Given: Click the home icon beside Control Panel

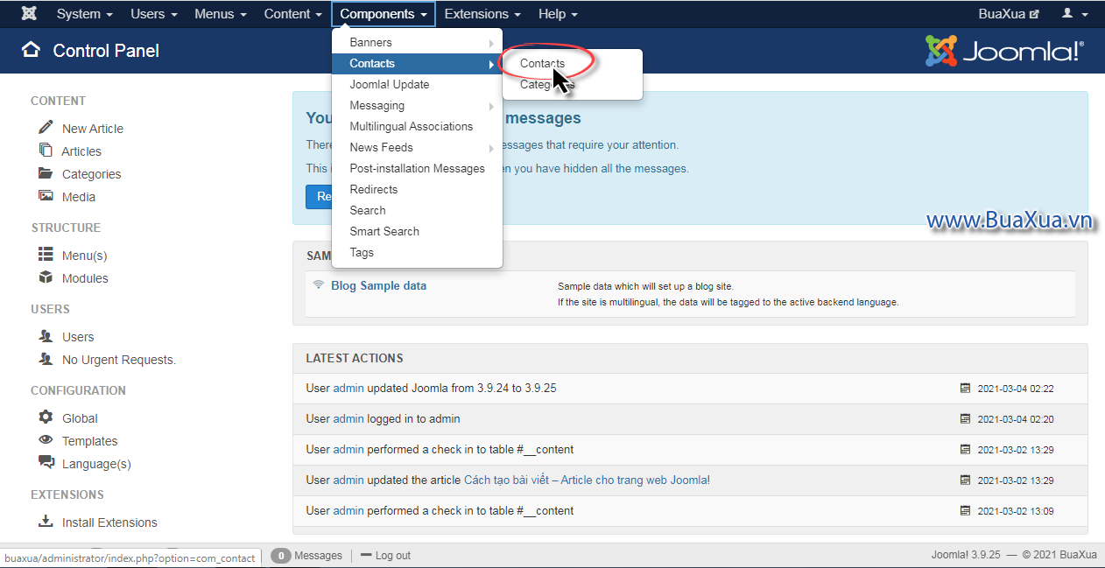Looking at the screenshot, I should click(31, 50).
